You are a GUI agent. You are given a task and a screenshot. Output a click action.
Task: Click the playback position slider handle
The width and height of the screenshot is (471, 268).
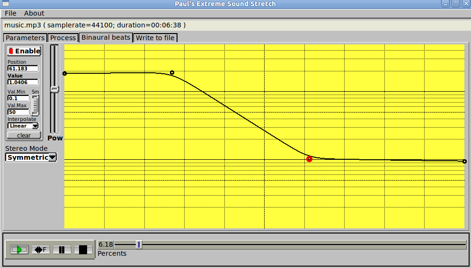139,244
